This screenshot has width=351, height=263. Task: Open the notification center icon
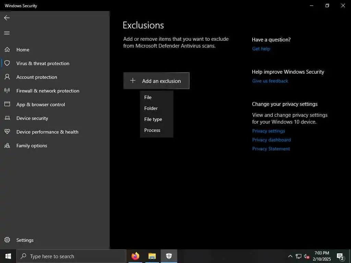tap(340, 256)
